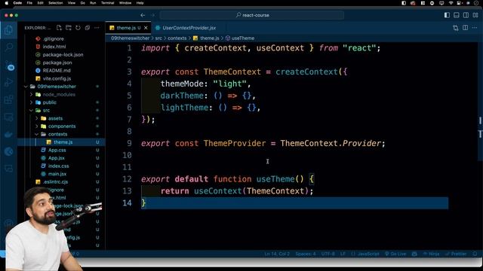
Task: Collapse all folders in Explorer
Action: pos(88,28)
